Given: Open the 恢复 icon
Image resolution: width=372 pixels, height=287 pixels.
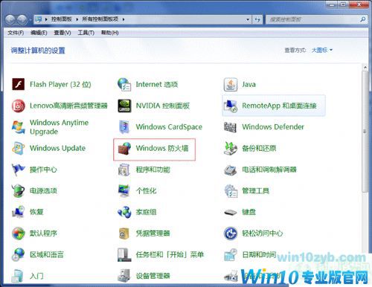Looking at the screenshot, I should pyautogui.click(x=19, y=212).
